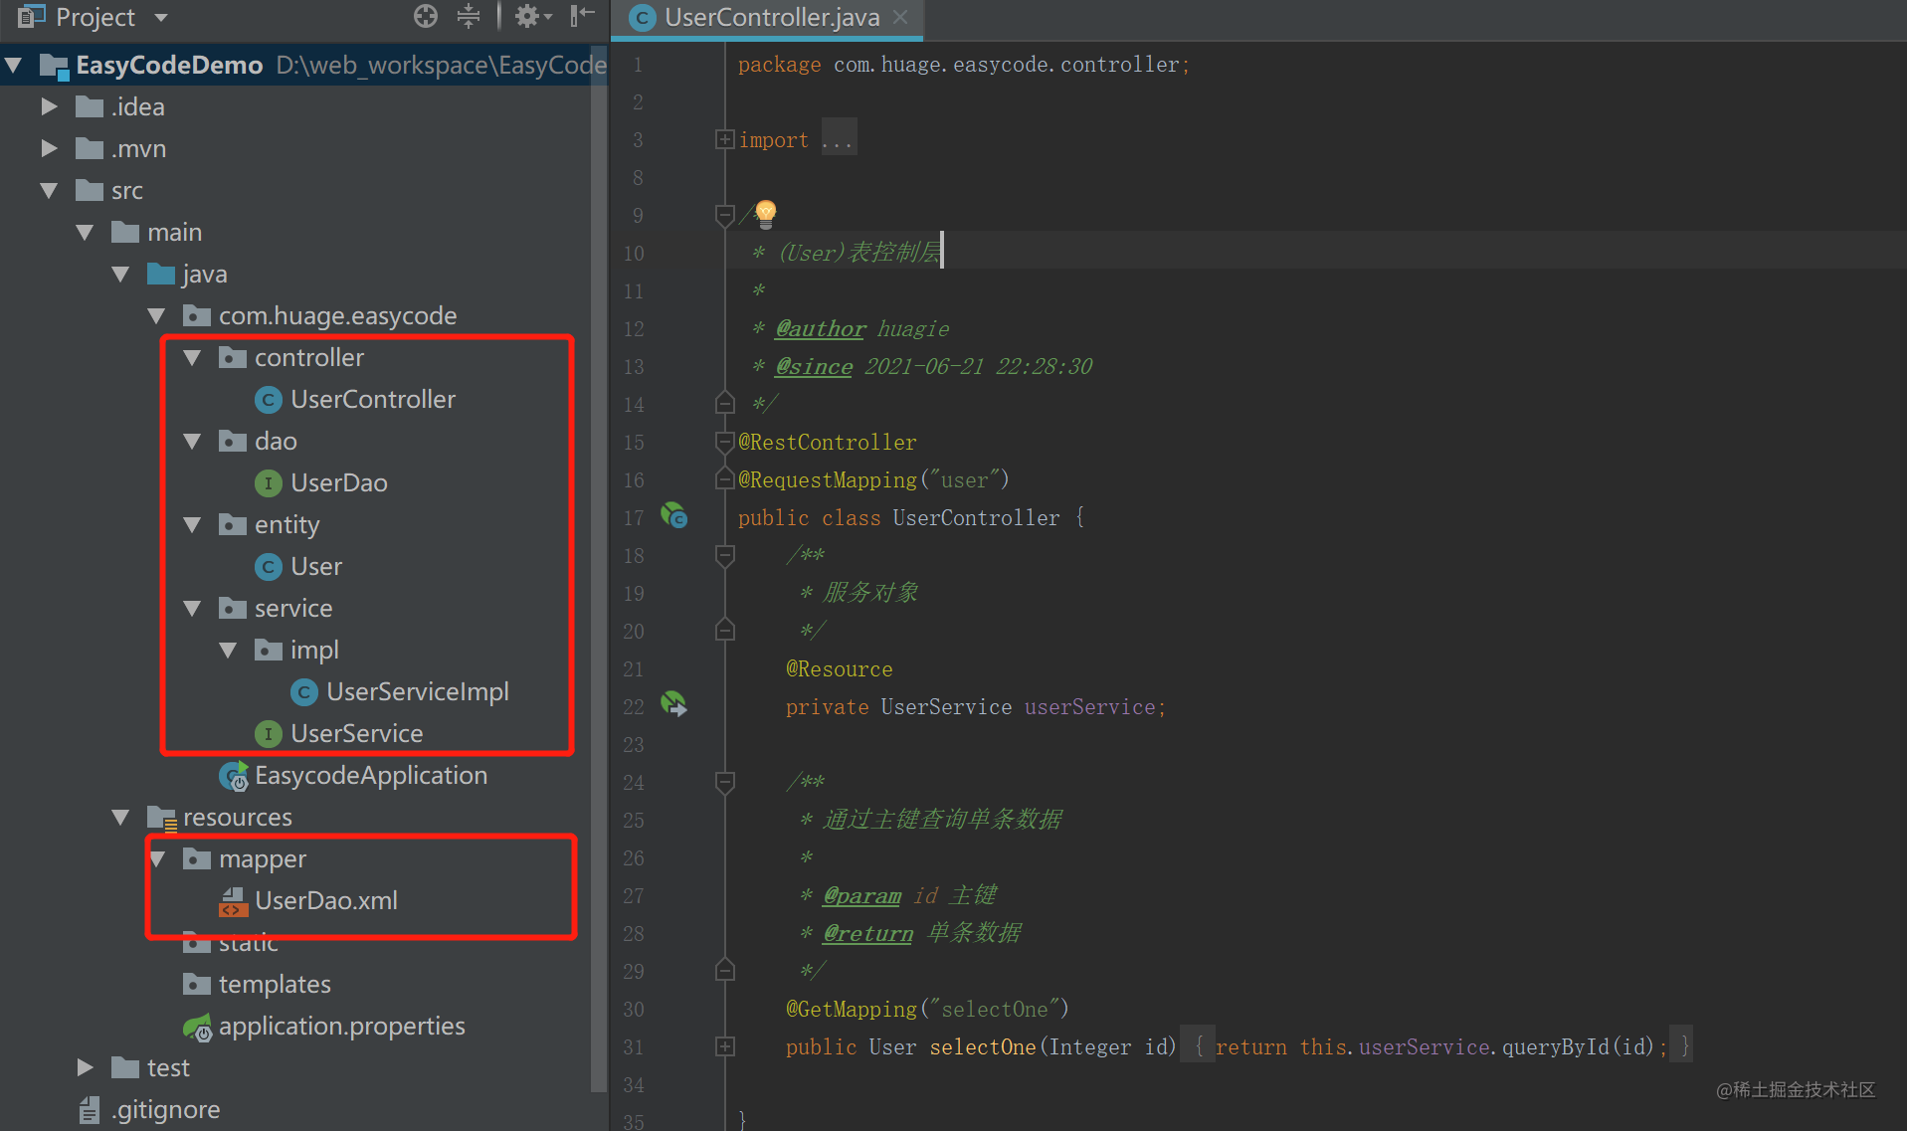Click the @author Javadoc tag

click(x=821, y=328)
